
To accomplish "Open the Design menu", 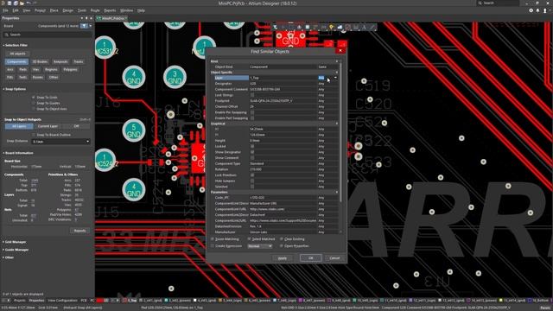I will click(67, 10).
